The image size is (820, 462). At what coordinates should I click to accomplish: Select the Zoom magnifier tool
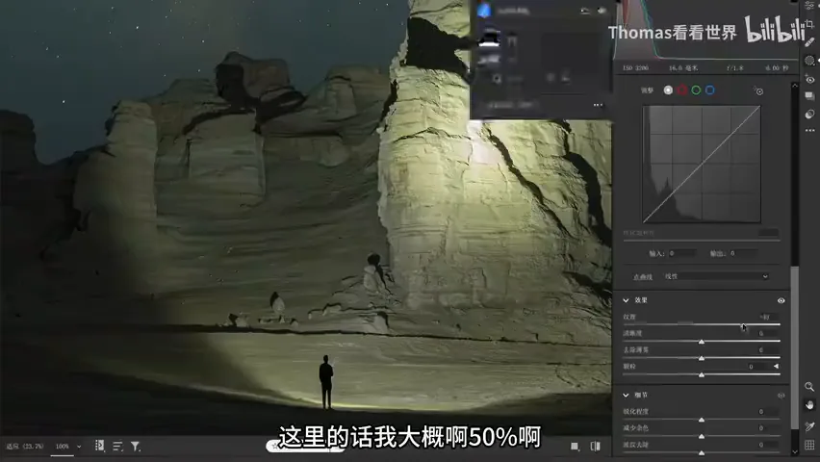tap(809, 387)
